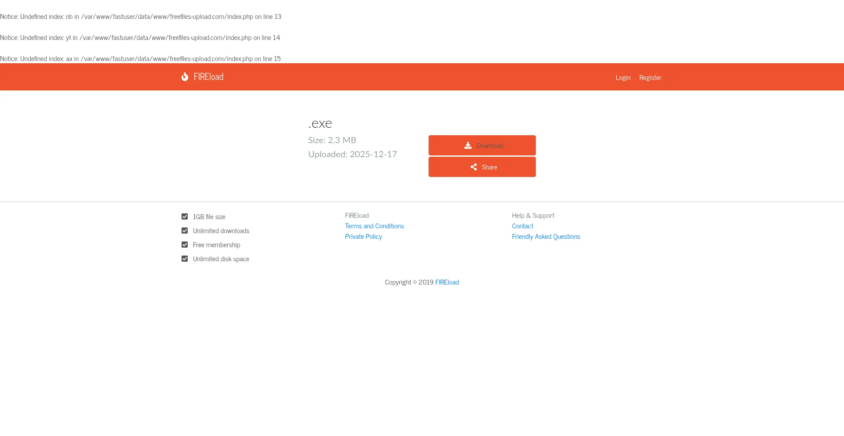Select the Register menu item in the header
This screenshot has width=844, height=436.
pos(650,77)
